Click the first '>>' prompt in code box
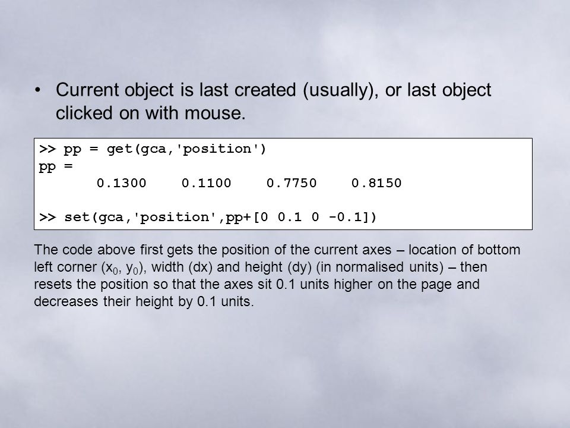The height and width of the screenshot is (428, 570). (47, 149)
